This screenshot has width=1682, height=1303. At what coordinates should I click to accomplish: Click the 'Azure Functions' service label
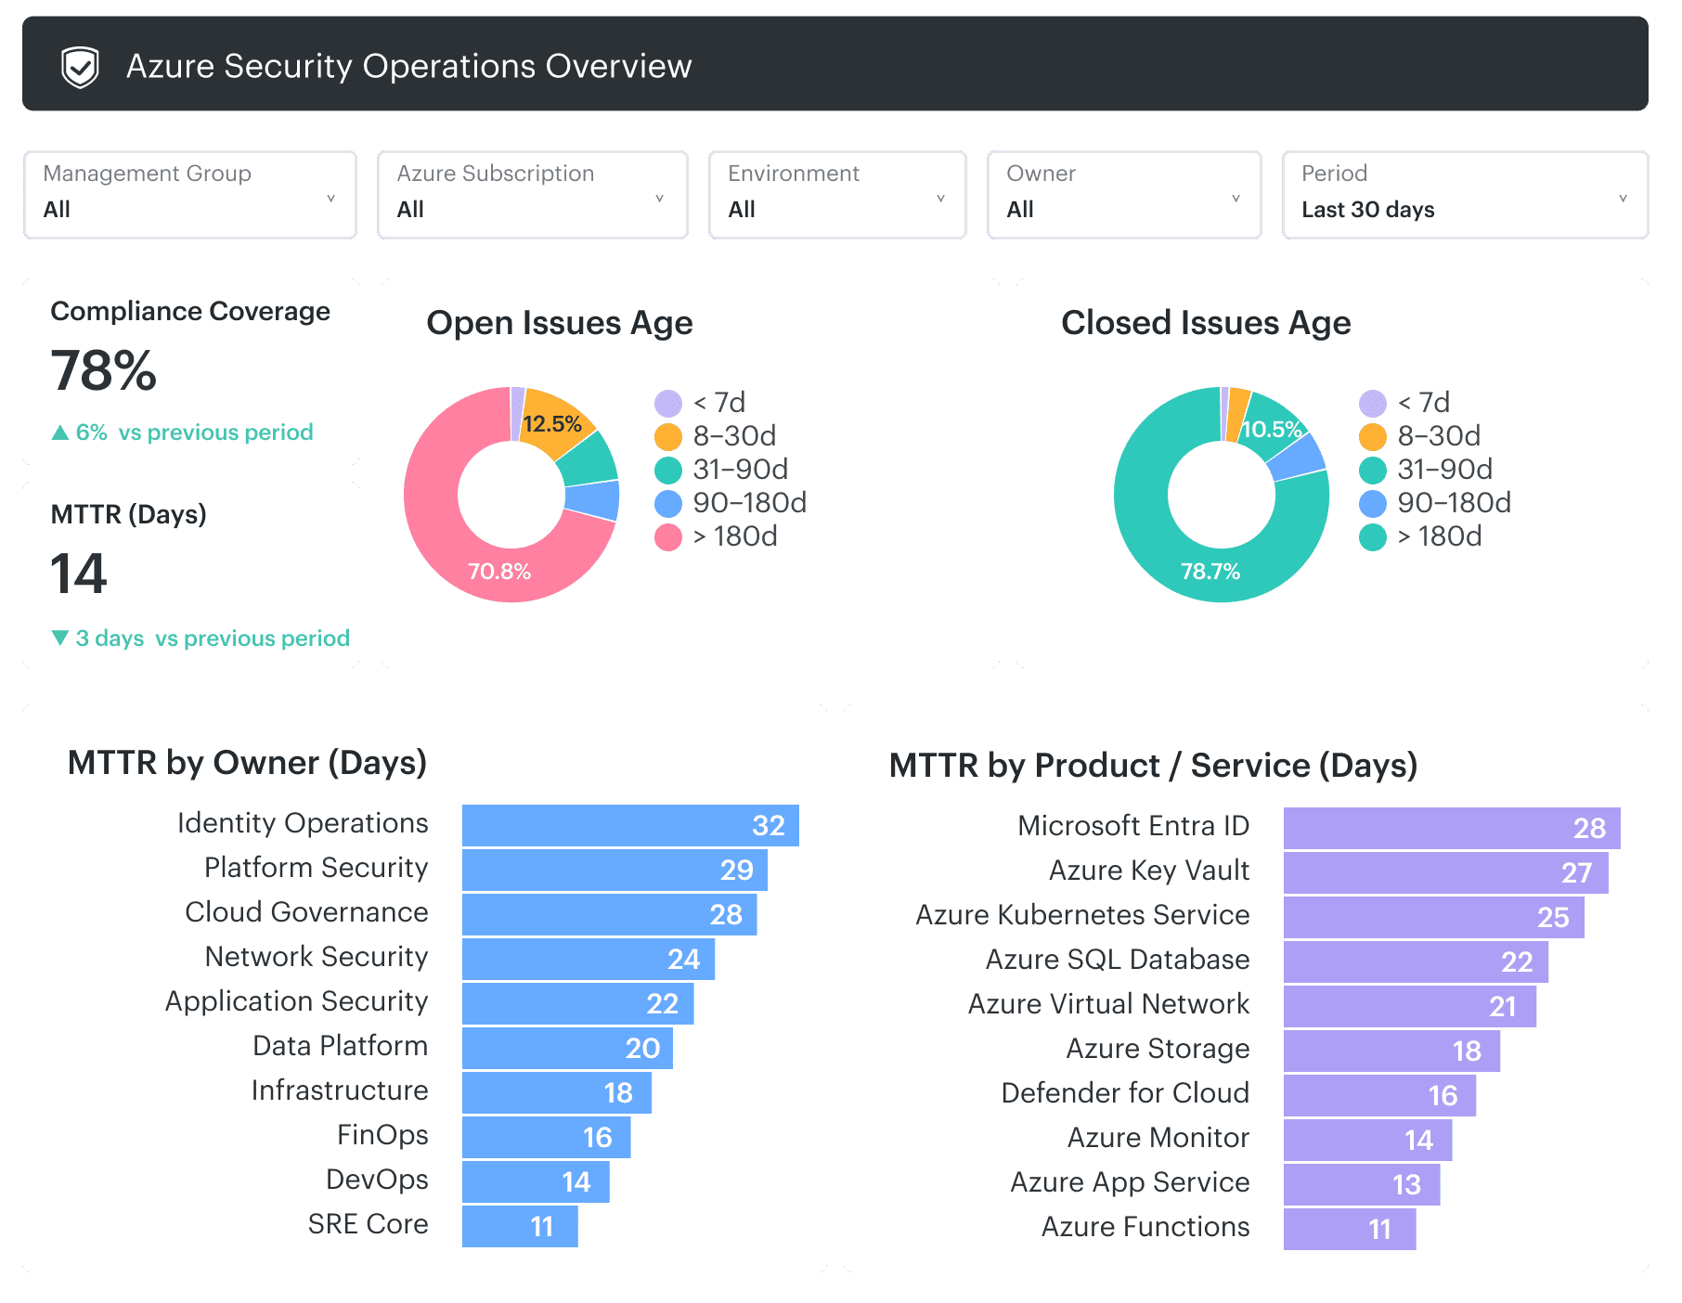tap(1145, 1227)
